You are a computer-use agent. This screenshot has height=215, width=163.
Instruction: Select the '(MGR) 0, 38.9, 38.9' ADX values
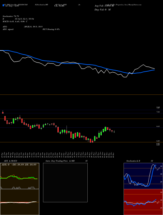tap(33, 27)
